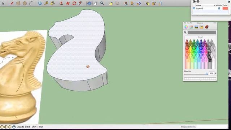The height and width of the screenshot is (130, 231).
Task: Open the color palettes tab in Colors panel
Action: (x=196, y=27)
